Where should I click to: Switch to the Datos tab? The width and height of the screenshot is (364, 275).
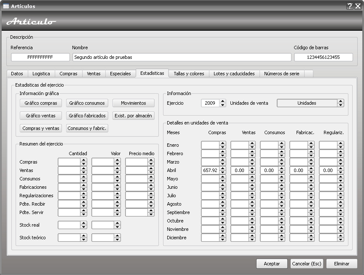(17, 74)
